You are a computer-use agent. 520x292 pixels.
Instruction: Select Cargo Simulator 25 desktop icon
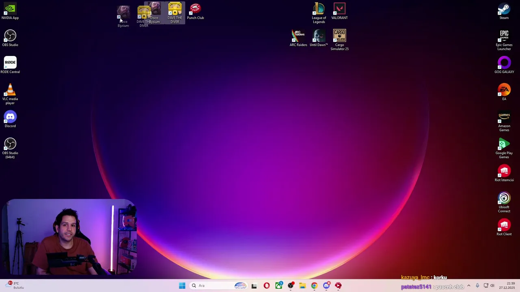point(340,40)
